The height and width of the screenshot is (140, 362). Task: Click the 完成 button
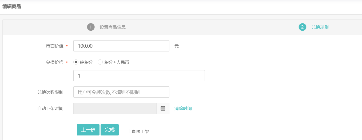pyautogui.click(x=110, y=130)
